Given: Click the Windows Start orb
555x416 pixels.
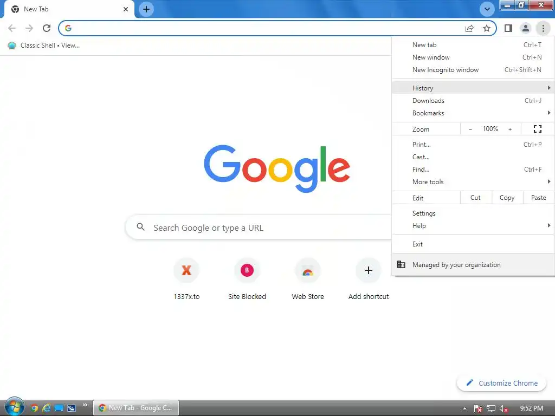Looking at the screenshot, I should [x=14, y=407].
